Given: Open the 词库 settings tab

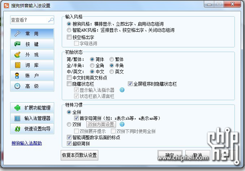Looking at the screenshot, I should point(32,65).
